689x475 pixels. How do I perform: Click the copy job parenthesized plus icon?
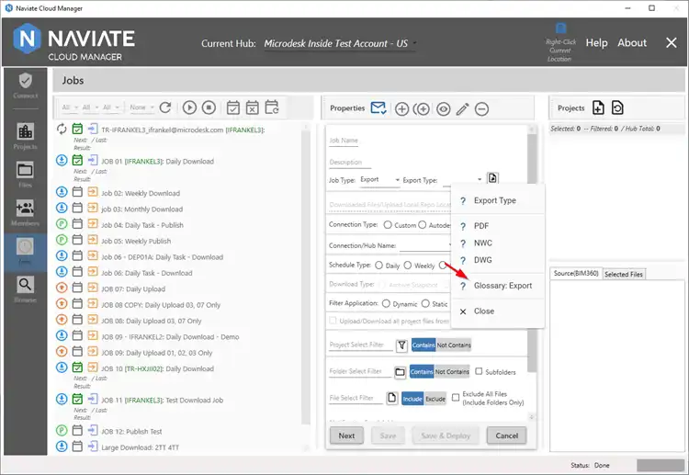pyautogui.click(x=422, y=109)
